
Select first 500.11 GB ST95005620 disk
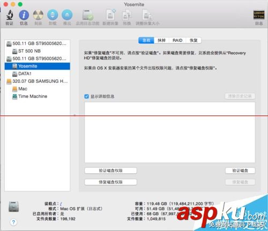click(x=37, y=43)
